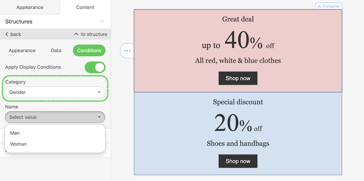This screenshot has height=181, width=364.
Task: Click the 'Shoes and handbags' text
Action: pos(238,143)
